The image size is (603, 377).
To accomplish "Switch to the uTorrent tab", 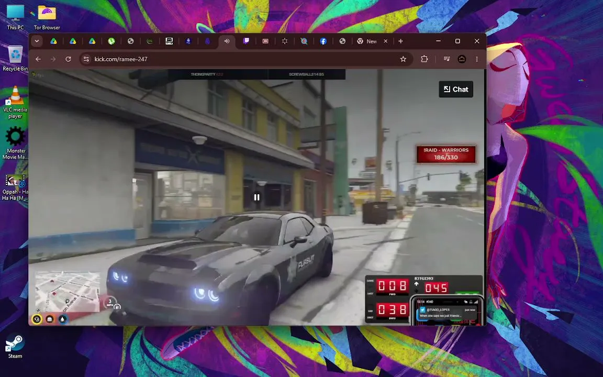I will tap(111, 41).
